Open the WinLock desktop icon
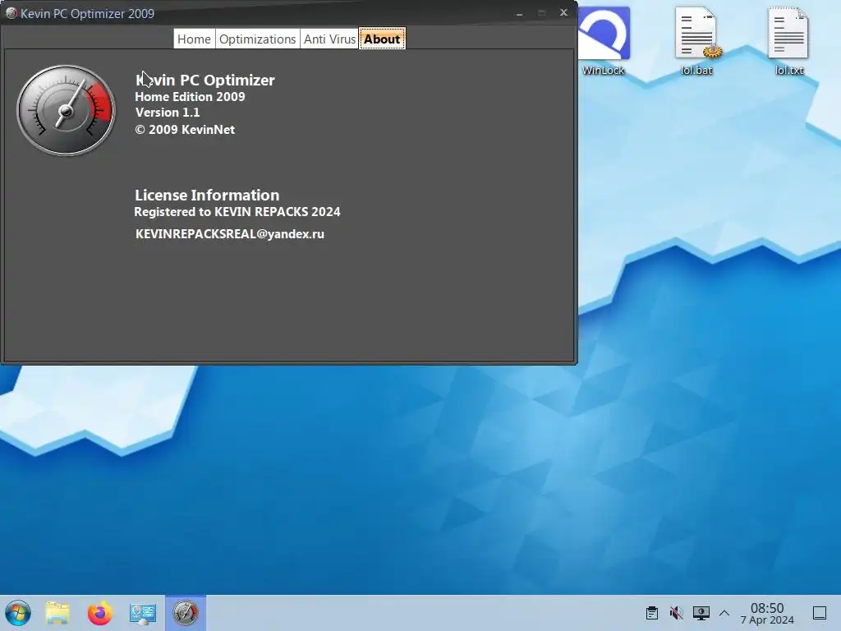The height and width of the screenshot is (631, 841). click(604, 42)
